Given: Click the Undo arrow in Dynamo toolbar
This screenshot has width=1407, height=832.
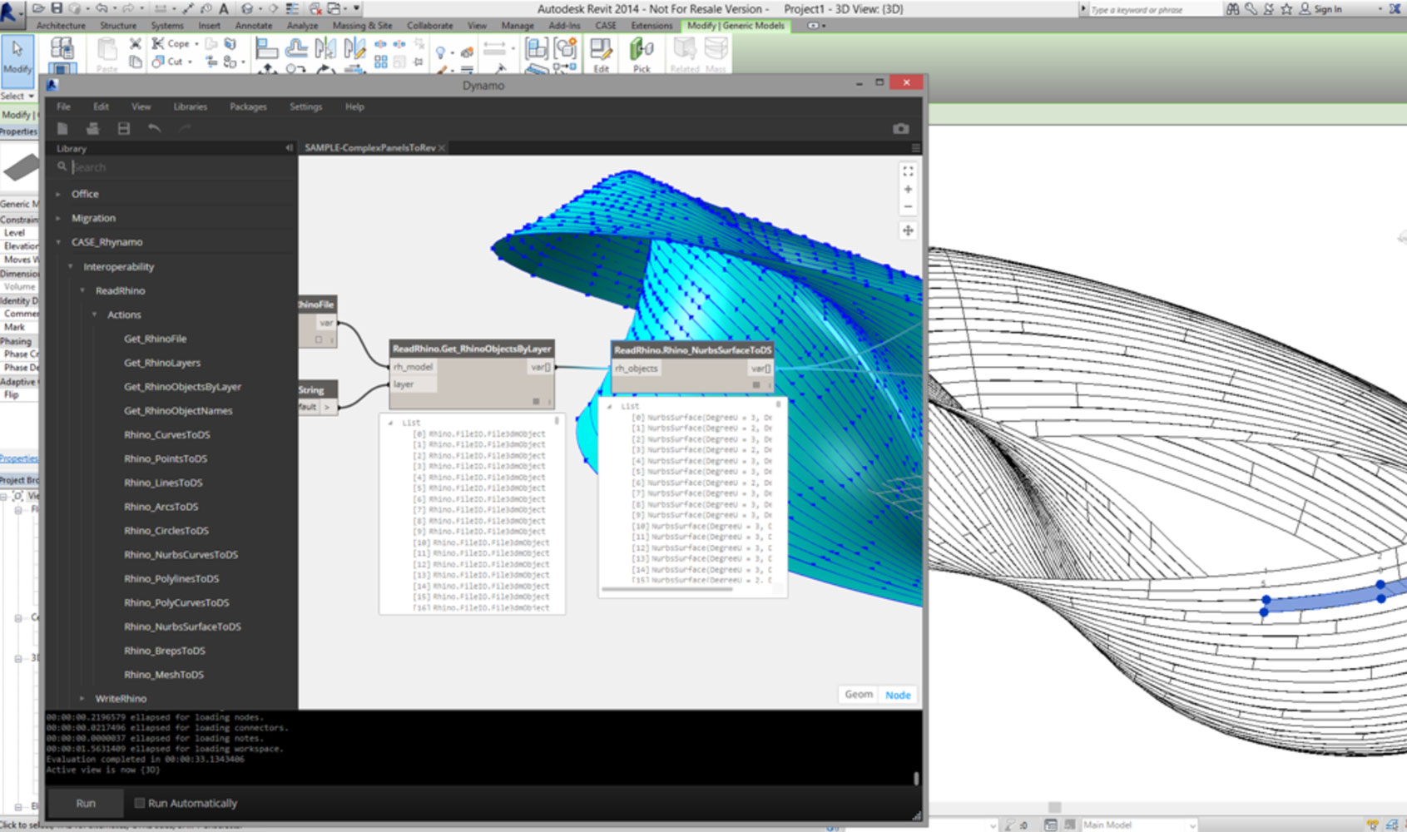Looking at the screenshot, I should [x=155, y=128].
